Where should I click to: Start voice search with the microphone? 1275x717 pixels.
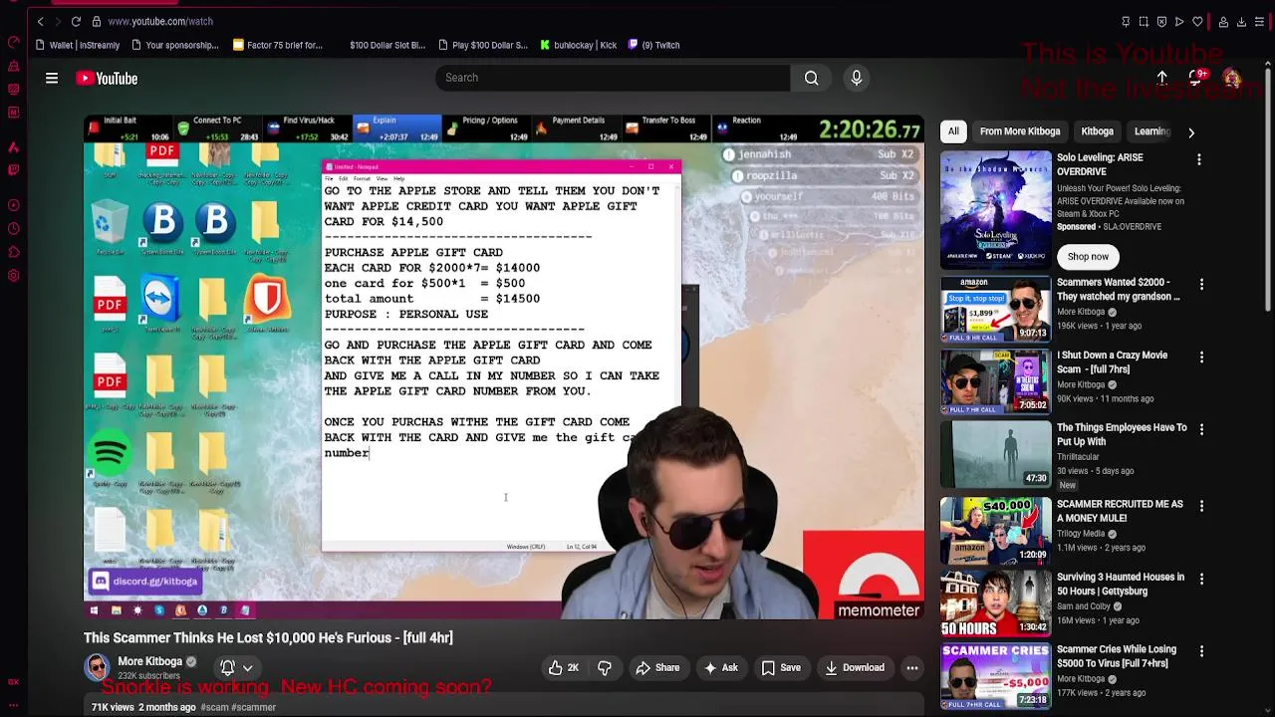(x=857, y=78)
